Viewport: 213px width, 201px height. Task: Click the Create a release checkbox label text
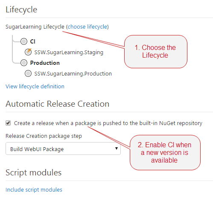coord(108,123)
